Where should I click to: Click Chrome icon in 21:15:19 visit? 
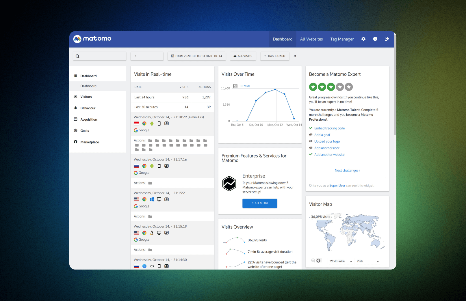(144, 233)
